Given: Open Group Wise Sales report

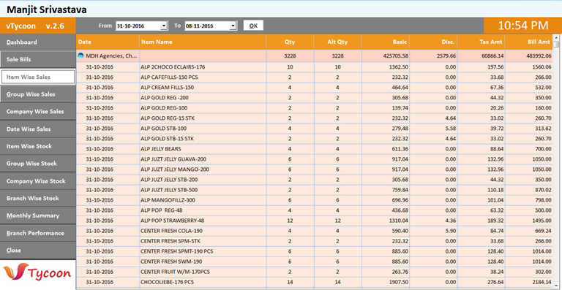Looking at the screenshot, I should (37, 94).
